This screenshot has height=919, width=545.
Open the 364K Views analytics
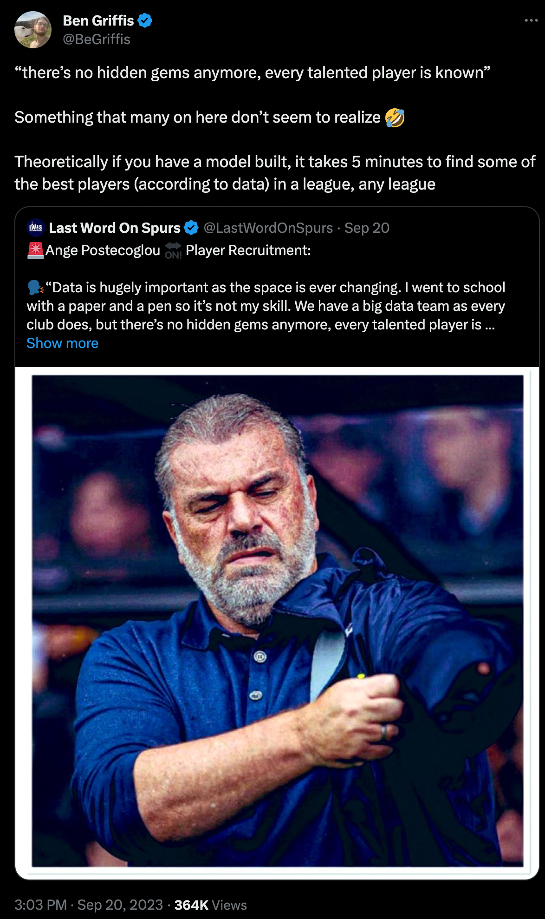pyautogui.click(x=210, y=905)
